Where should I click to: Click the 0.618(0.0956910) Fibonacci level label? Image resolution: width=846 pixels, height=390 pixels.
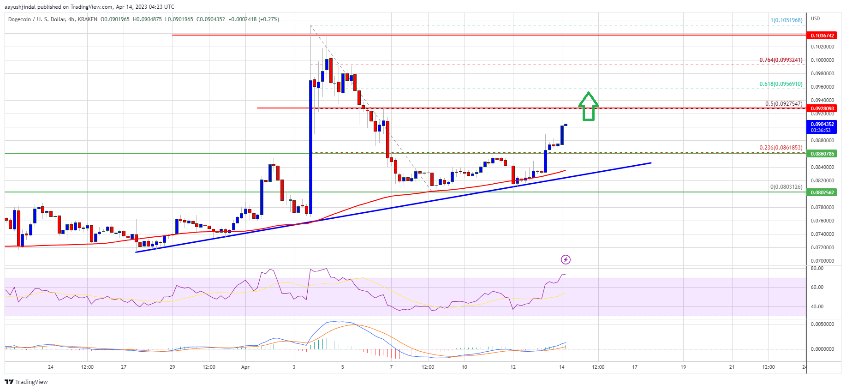coord(781,84)
